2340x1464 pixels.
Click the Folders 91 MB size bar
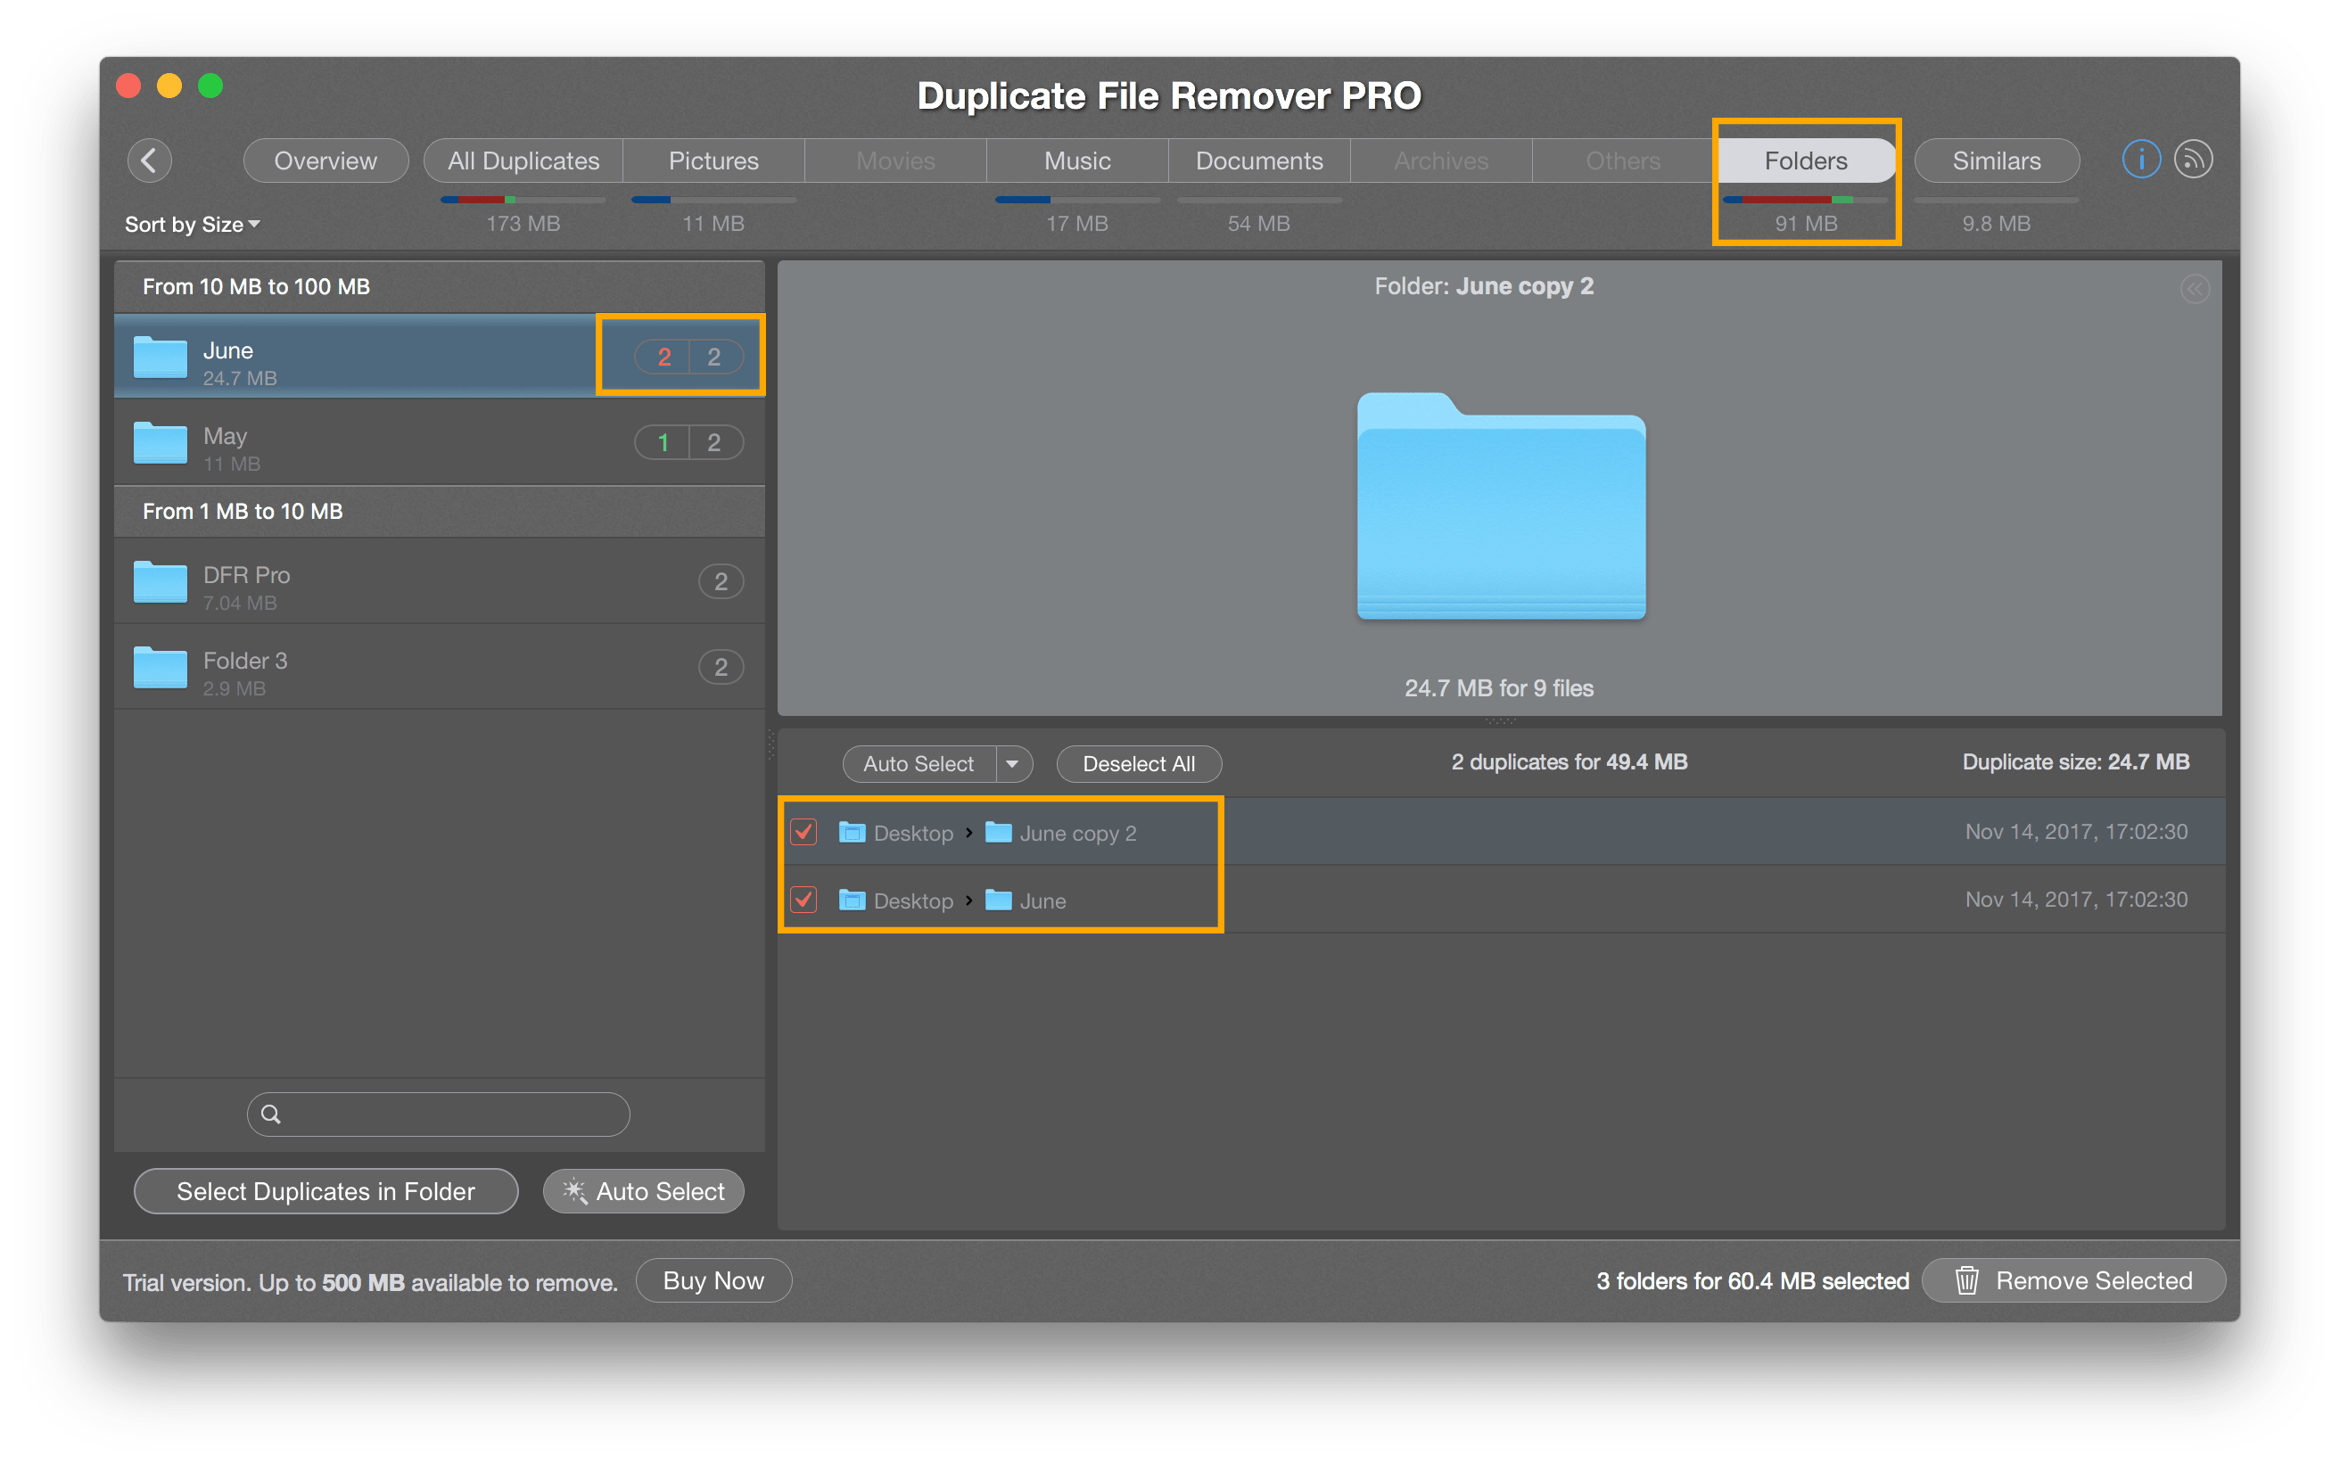pos(1806,201)
